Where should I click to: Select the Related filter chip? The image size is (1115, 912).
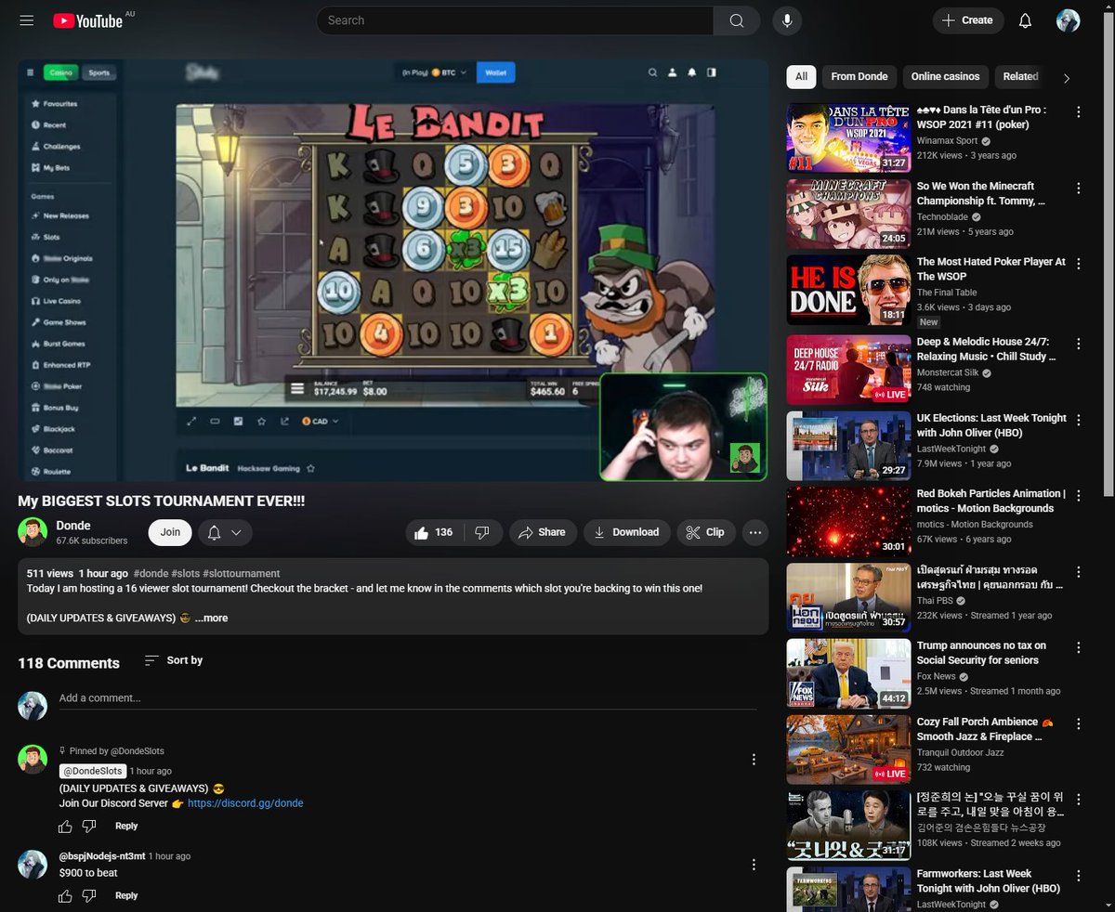click(1020, 76)
